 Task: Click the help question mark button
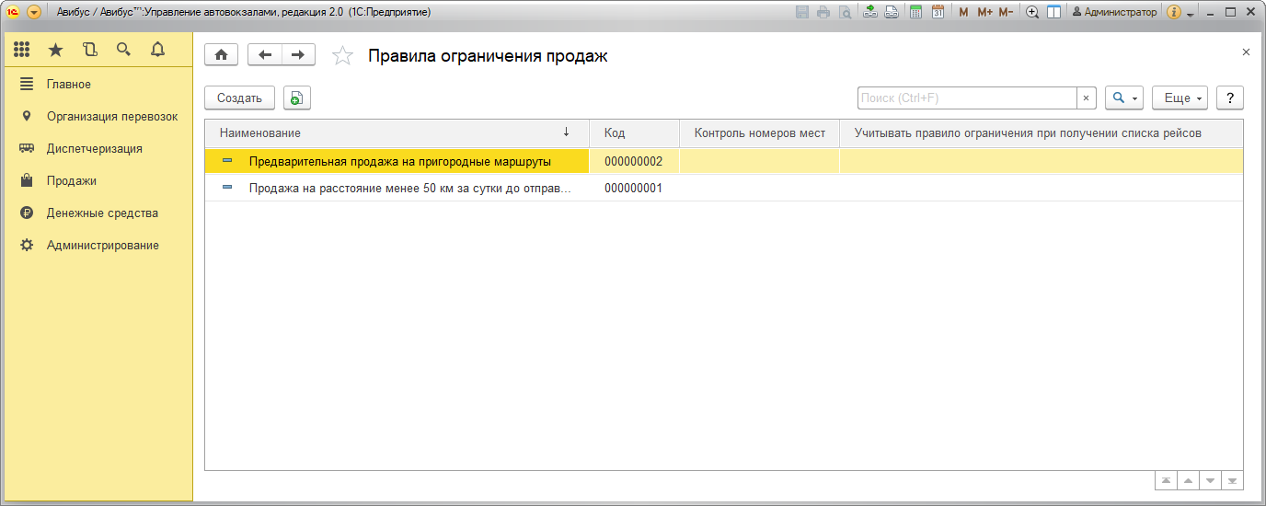click(1230, 98)
